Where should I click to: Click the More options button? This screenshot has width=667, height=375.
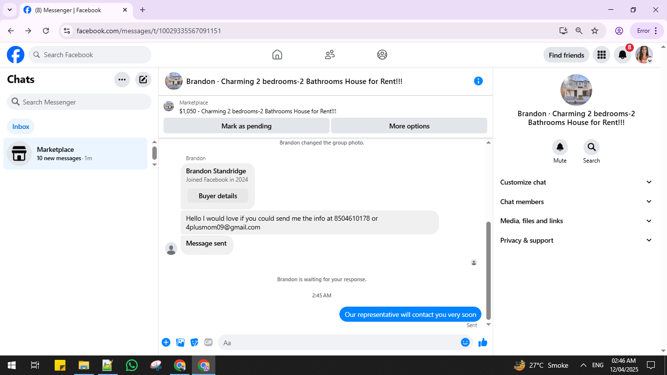pyautogui.click(x=409, y=126)
